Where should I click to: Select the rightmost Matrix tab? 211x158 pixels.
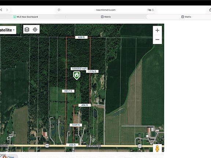186,17
